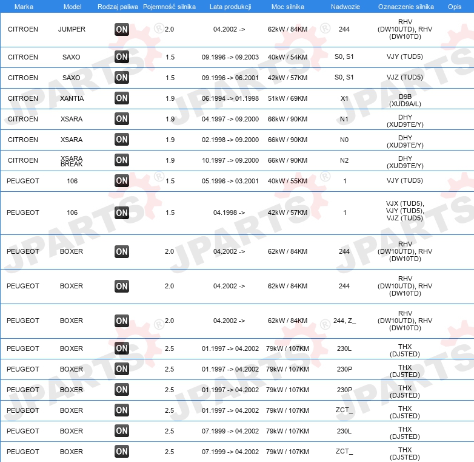Click the ON diesel icon for Saxo 40kW row
This screenshot has width=474, height=462.
point(122,56)
